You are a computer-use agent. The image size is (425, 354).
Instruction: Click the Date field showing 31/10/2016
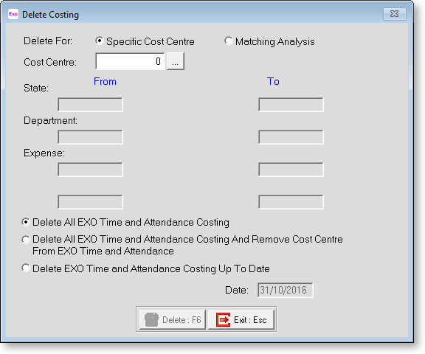pos(286,290)
